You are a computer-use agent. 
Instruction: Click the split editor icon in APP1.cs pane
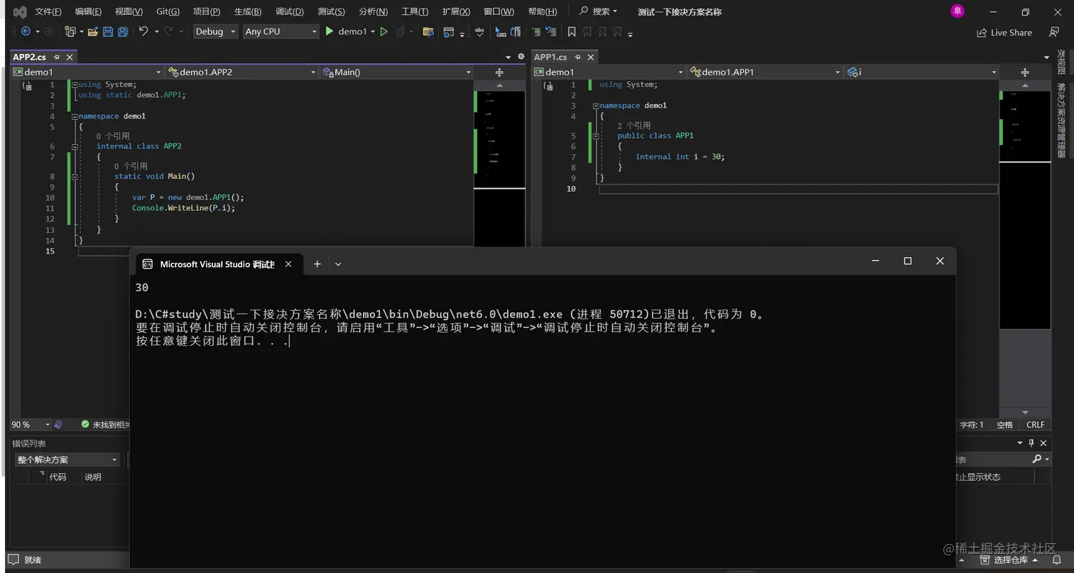[1024, 72]
